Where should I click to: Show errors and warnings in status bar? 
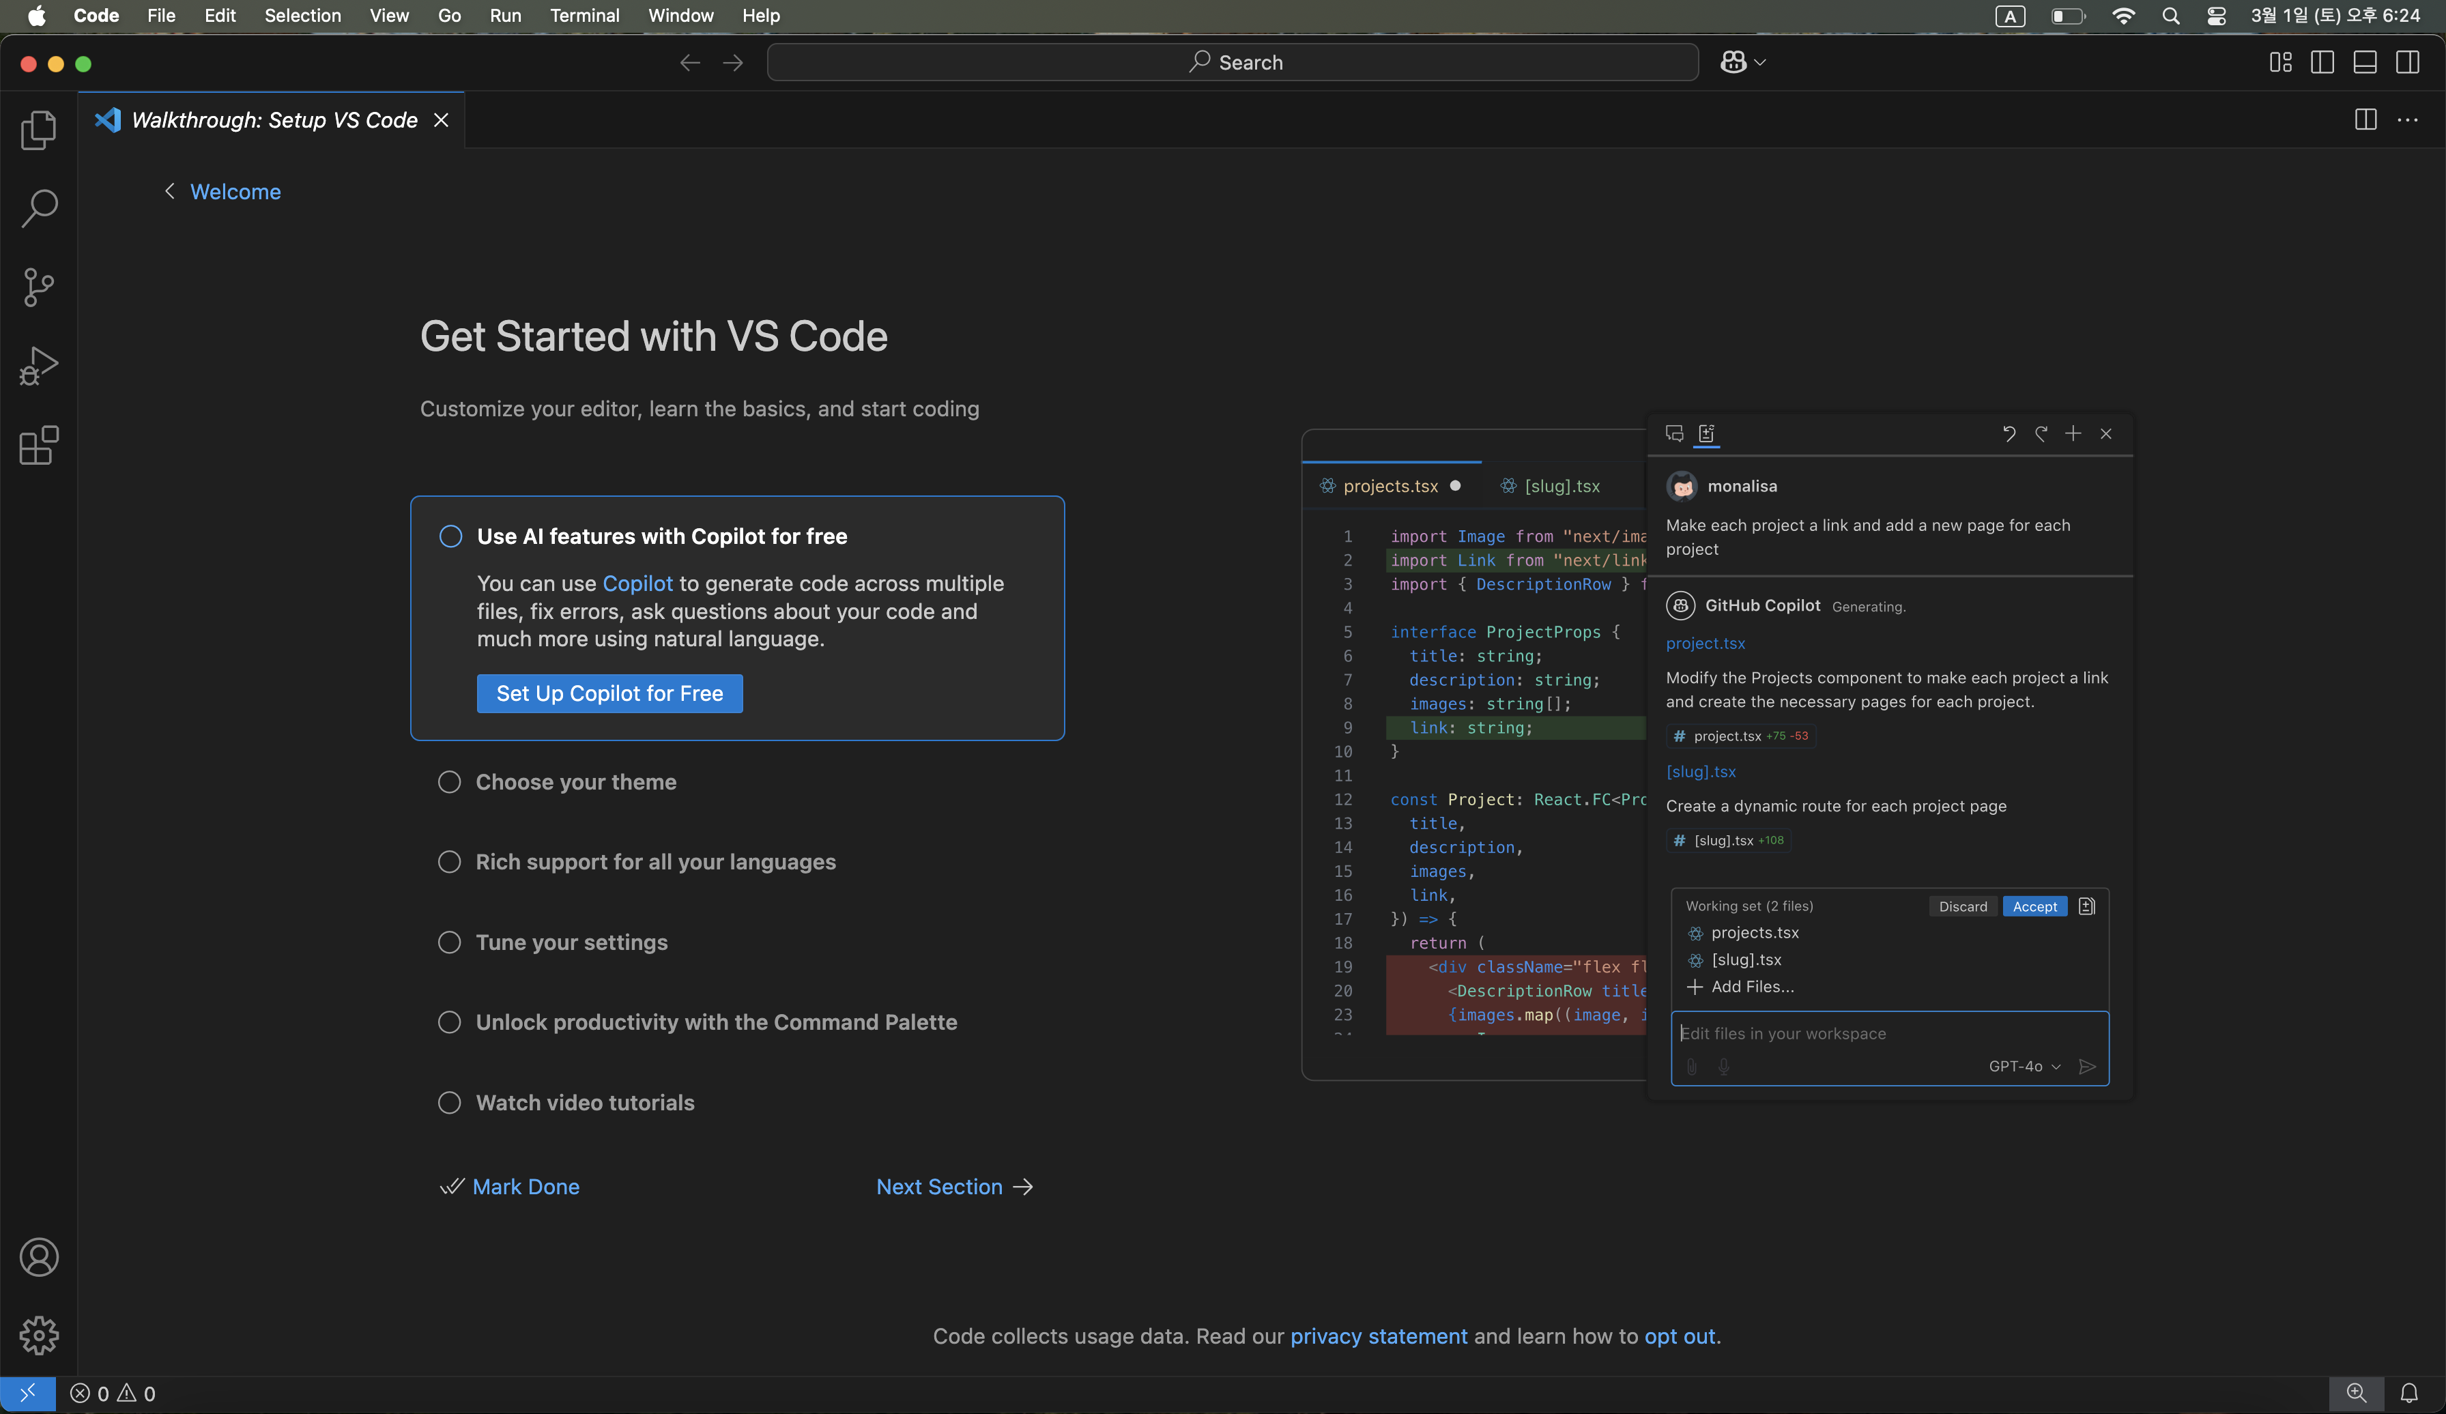click(x=113, y=1394)
